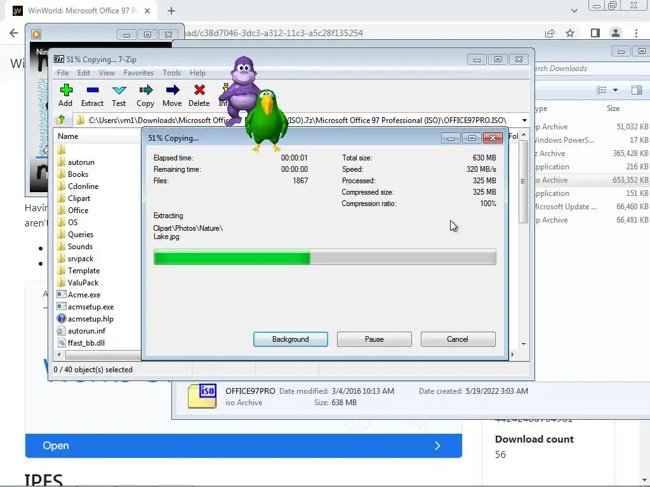Click the ffast_bb.dll file icon

62,342
